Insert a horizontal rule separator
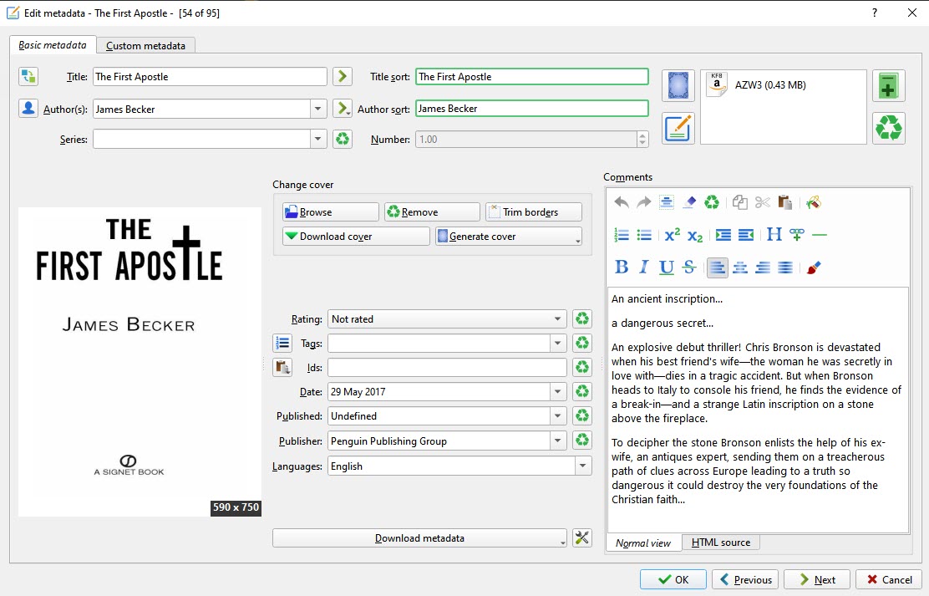 tap(820, 236)
